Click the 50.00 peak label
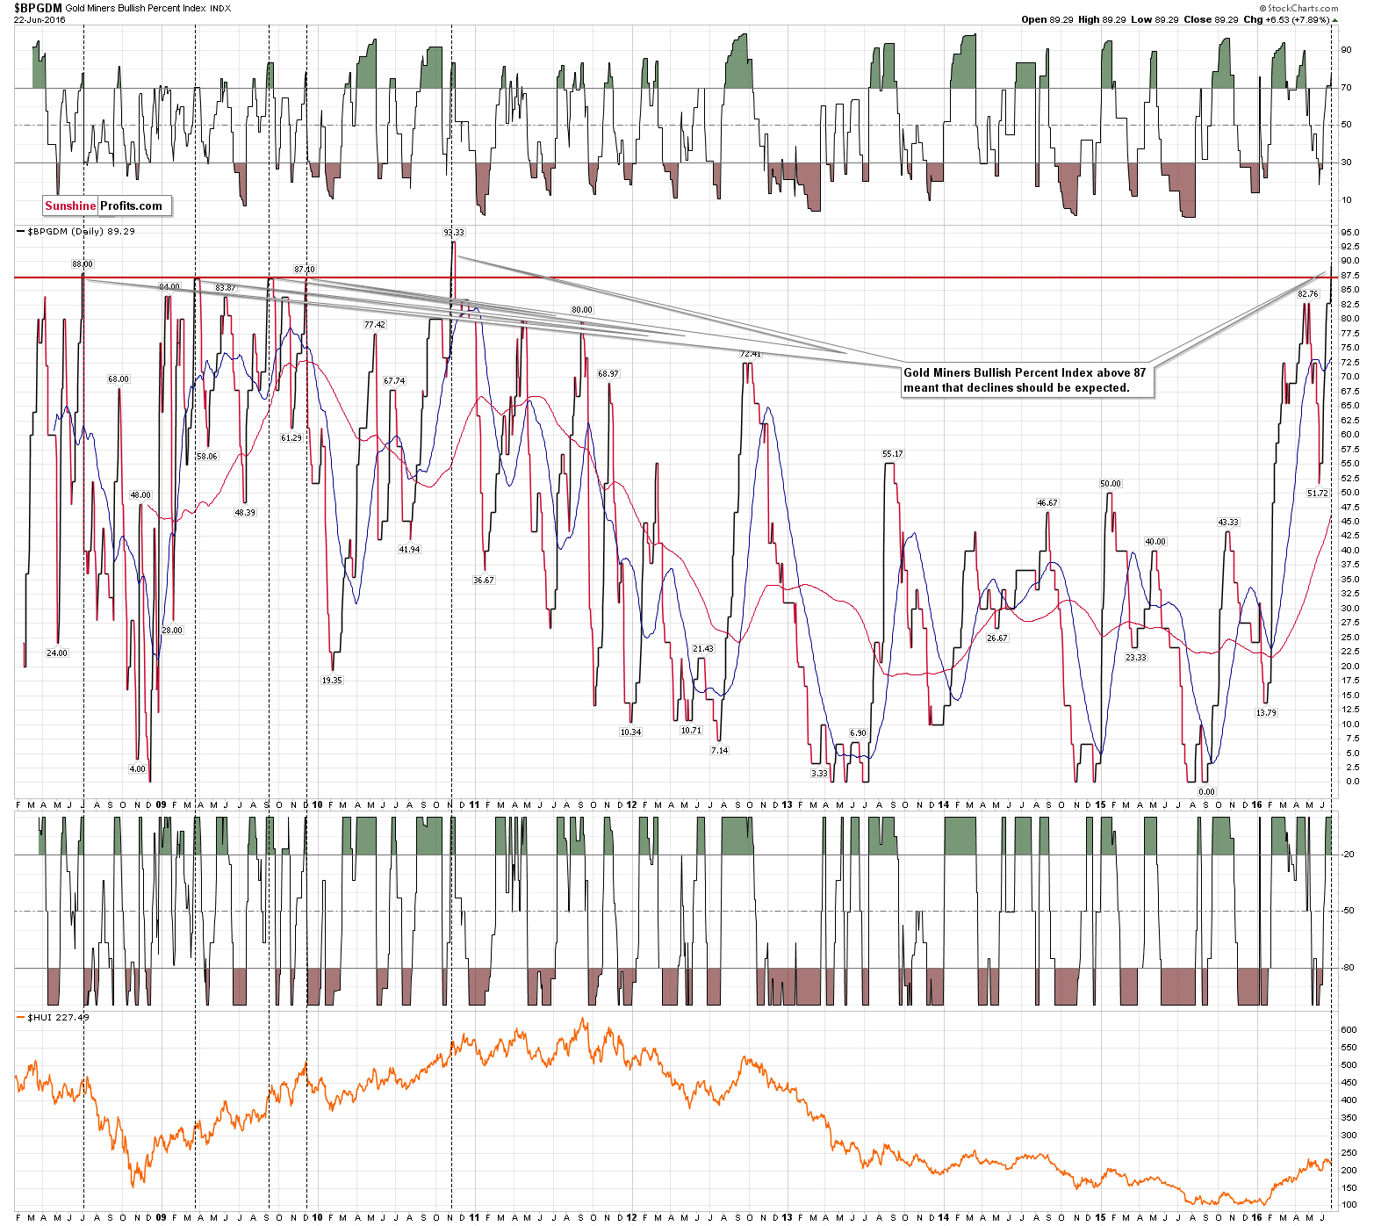1374x1226 pixels. 1111,484
